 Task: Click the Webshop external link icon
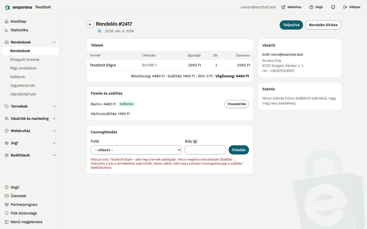coord(283,7)
